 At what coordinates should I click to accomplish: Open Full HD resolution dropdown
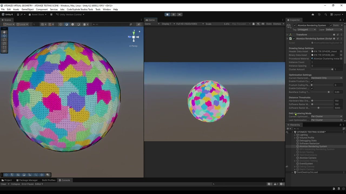[190, 24]
